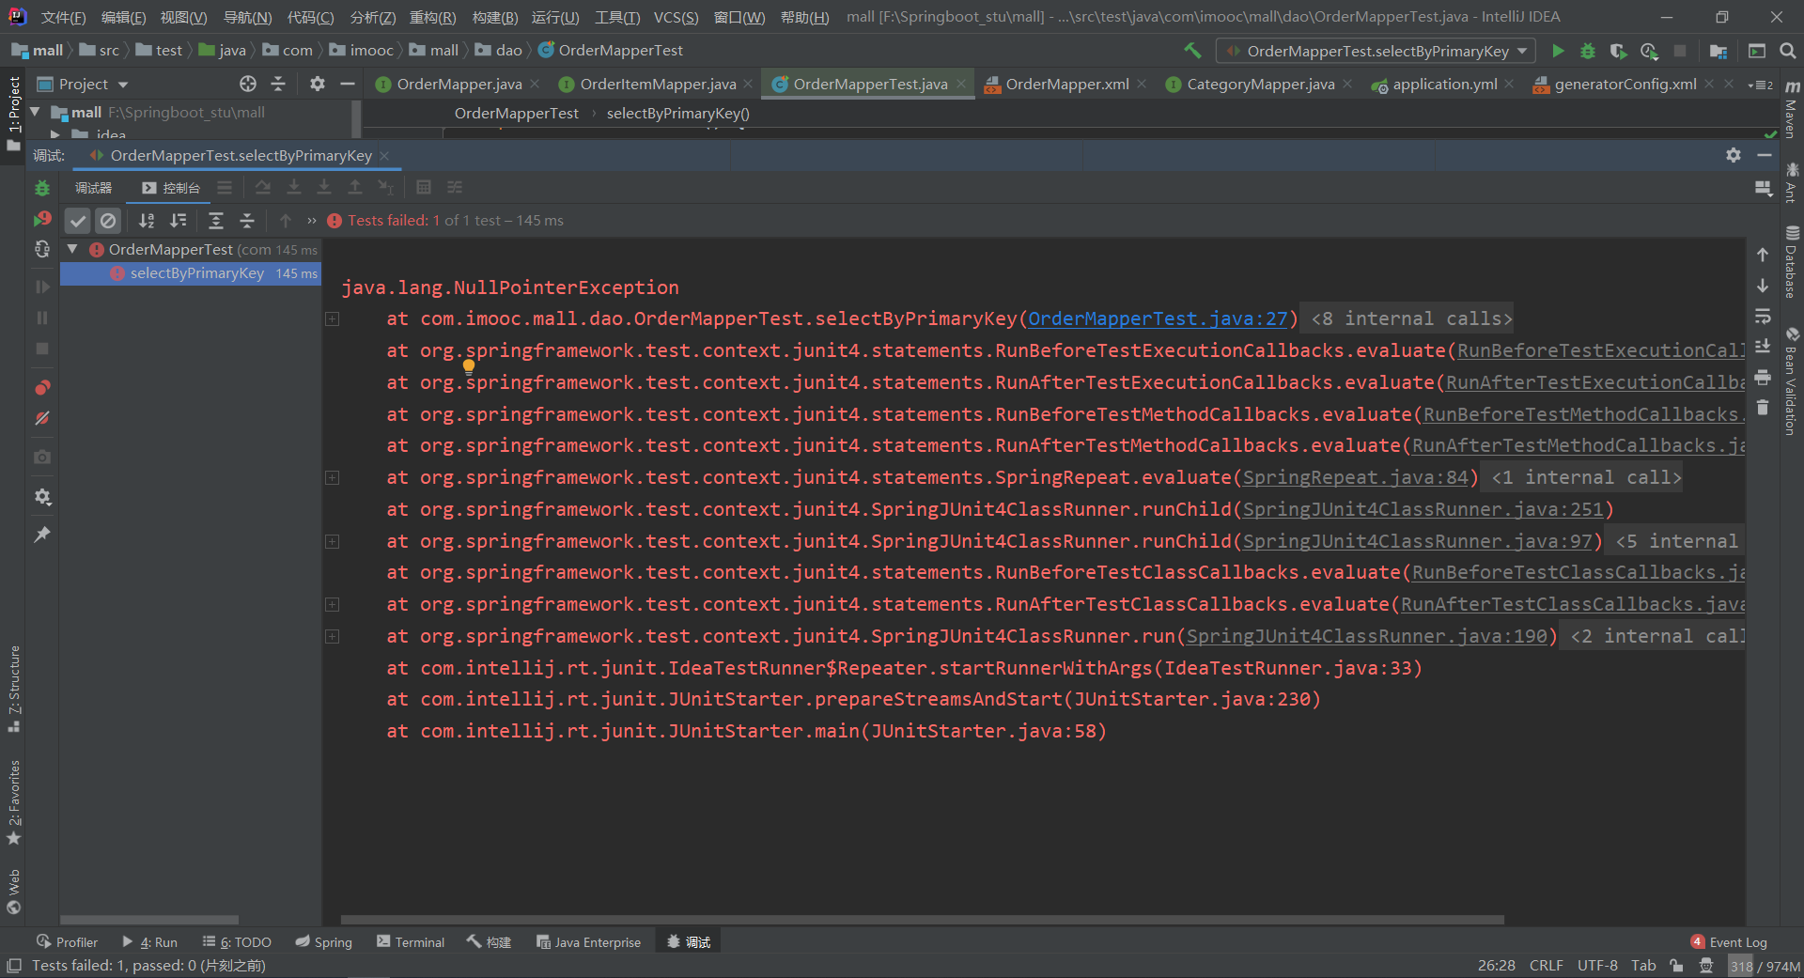This screenshot has width=1804, height=978.
Task: Open the 文件(F) menu
Action: click(63, 17)
